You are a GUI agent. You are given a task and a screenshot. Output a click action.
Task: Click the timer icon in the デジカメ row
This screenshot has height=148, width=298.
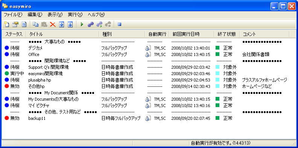(x=148, y=48)
